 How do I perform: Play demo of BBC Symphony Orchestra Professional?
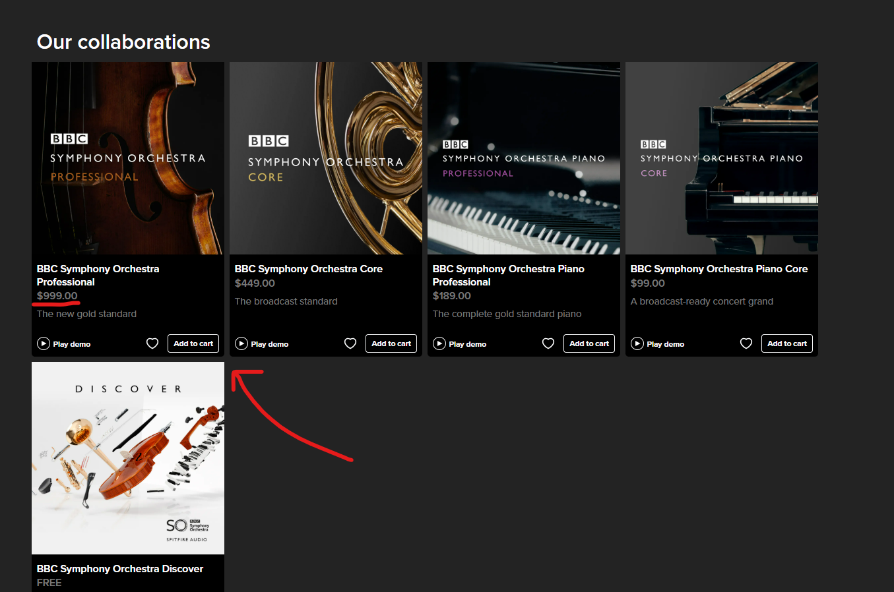coord(64,343)
